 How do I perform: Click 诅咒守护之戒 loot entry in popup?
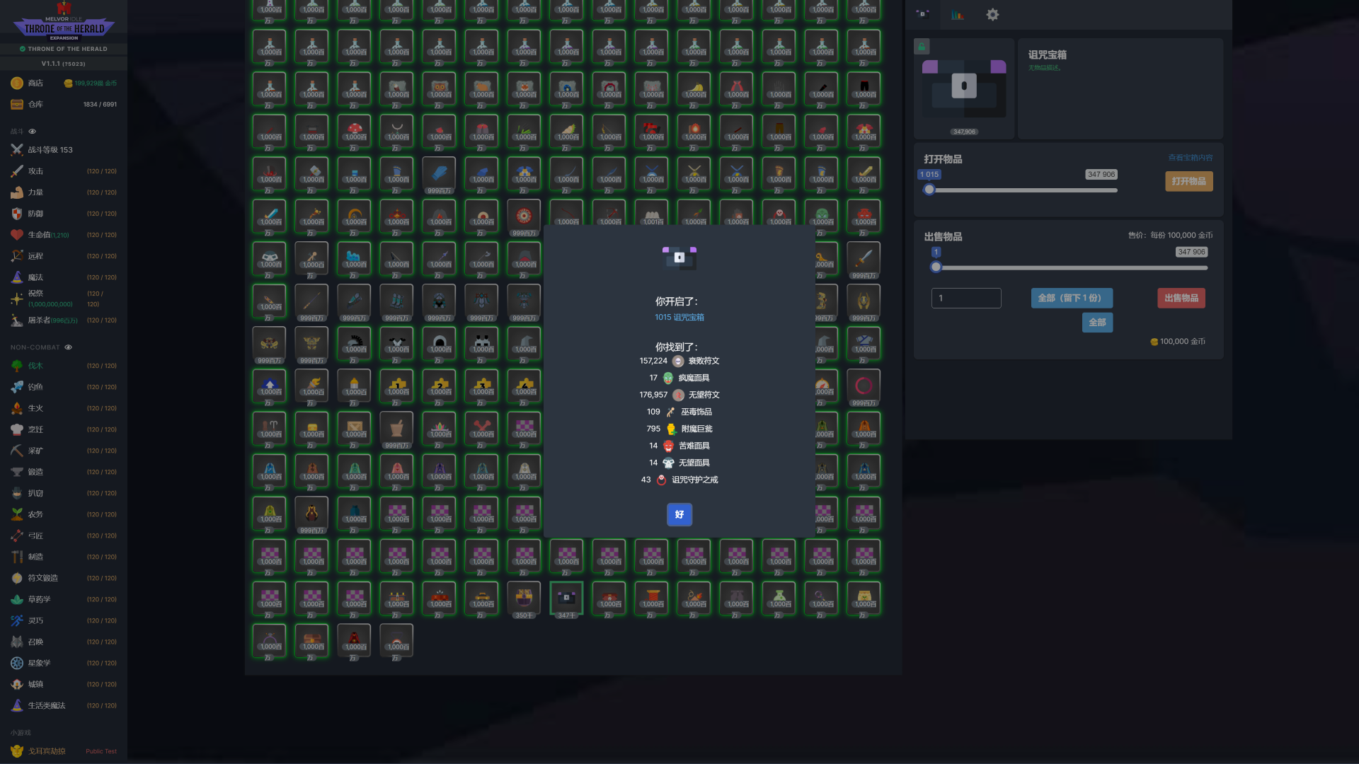679,480
